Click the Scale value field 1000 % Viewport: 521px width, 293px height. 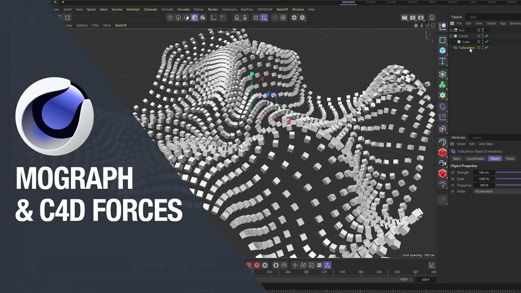484,179
